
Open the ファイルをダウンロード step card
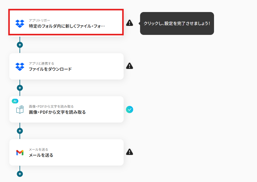pyautogui.click(x=66, y=66)
